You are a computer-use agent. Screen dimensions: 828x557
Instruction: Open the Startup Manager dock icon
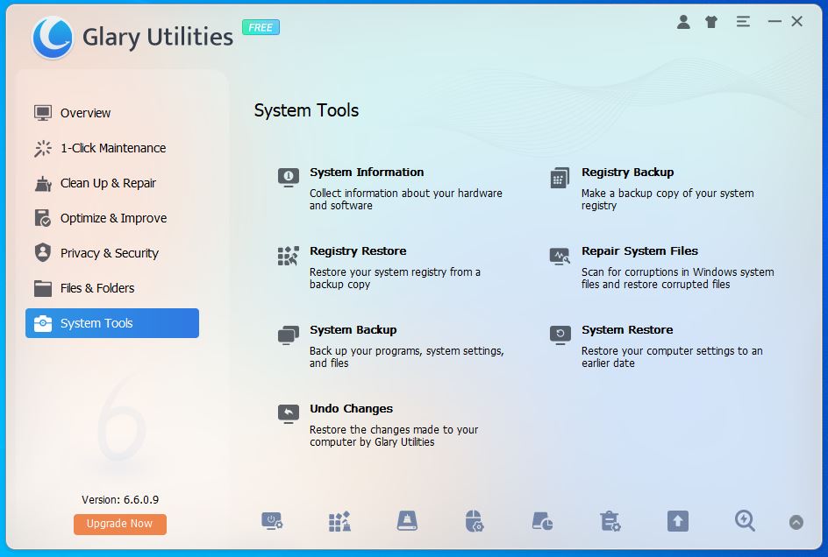tap(272, 521)
